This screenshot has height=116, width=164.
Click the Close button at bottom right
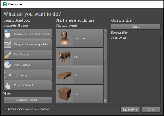click(x=151, y=110)
